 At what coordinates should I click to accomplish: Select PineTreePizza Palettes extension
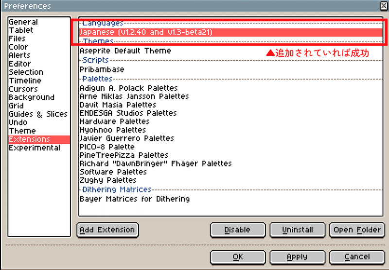pyautogui.click(x=230, y=155)
